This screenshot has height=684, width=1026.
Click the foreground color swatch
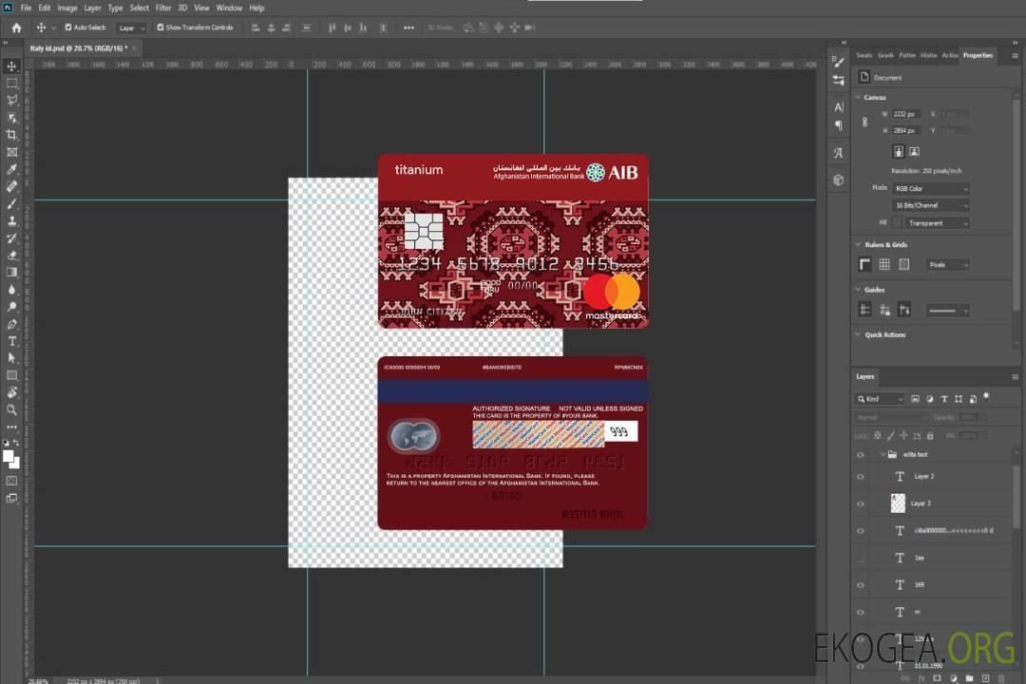pos(9,457)
